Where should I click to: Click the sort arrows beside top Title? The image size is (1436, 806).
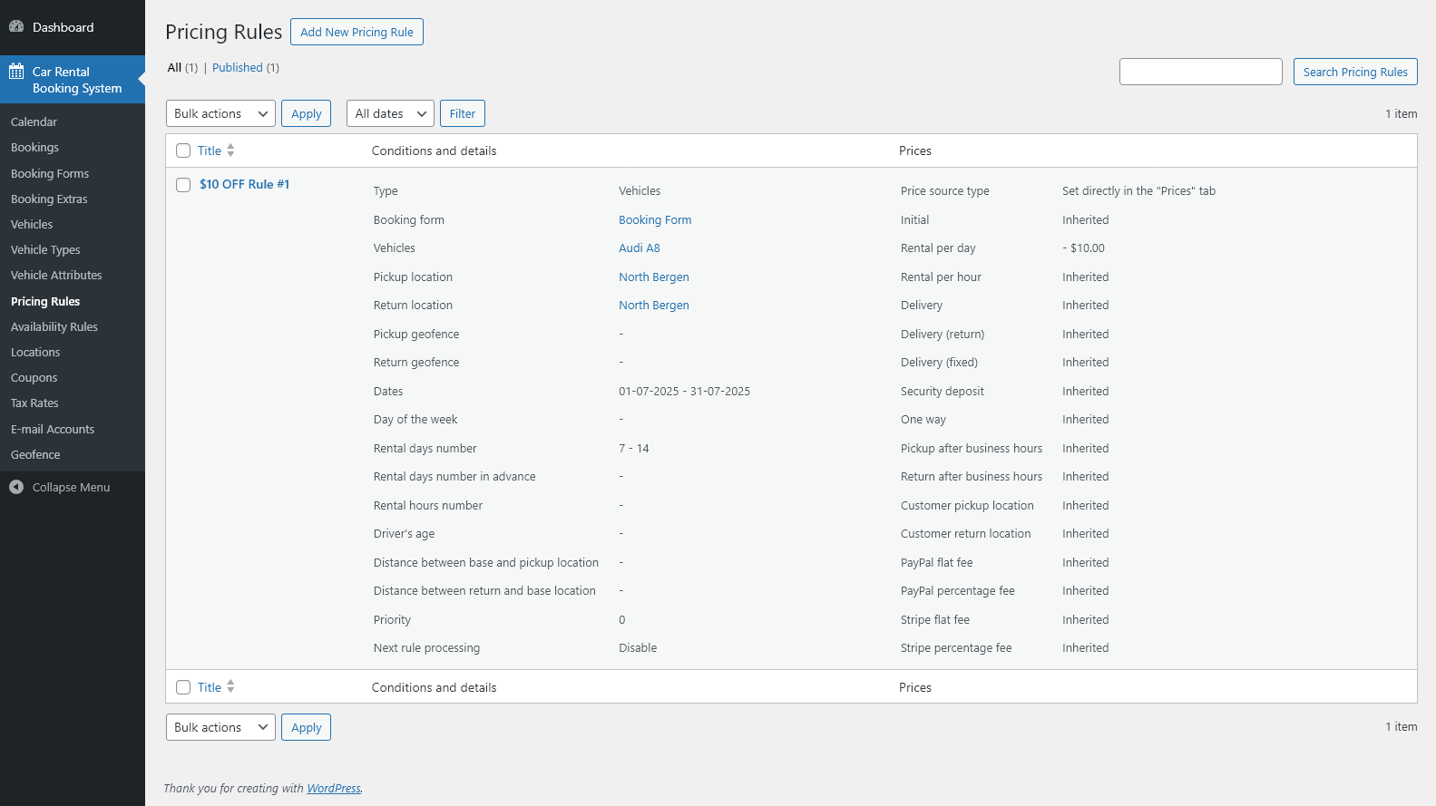(x=230, y=151)
